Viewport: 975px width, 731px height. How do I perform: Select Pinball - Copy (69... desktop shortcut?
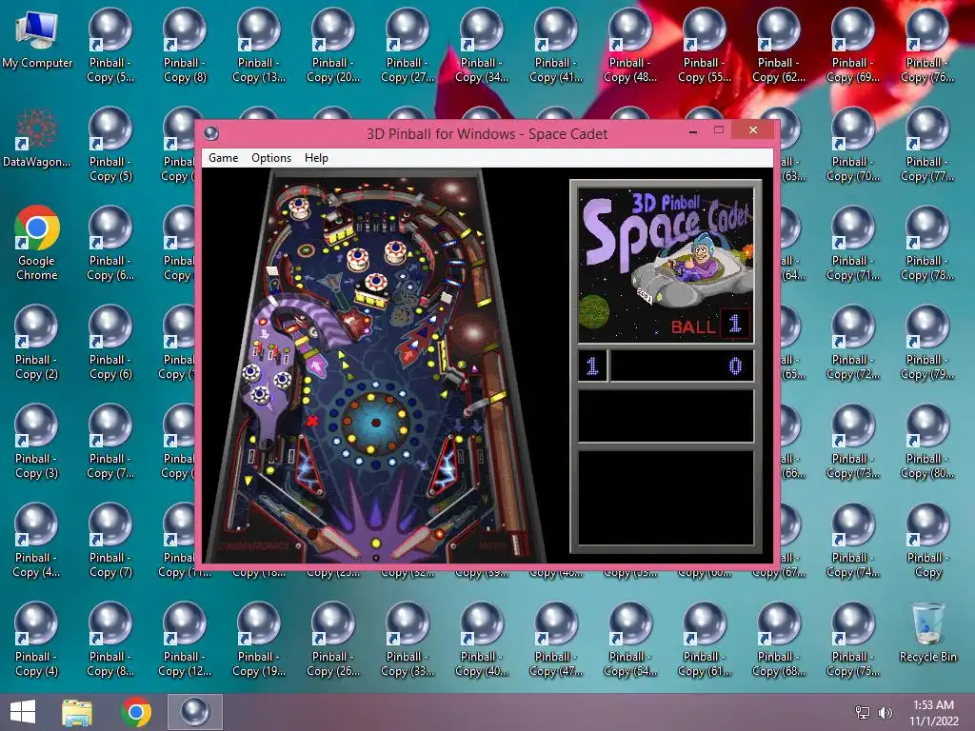pyautogui.click(x=853, y=46)
